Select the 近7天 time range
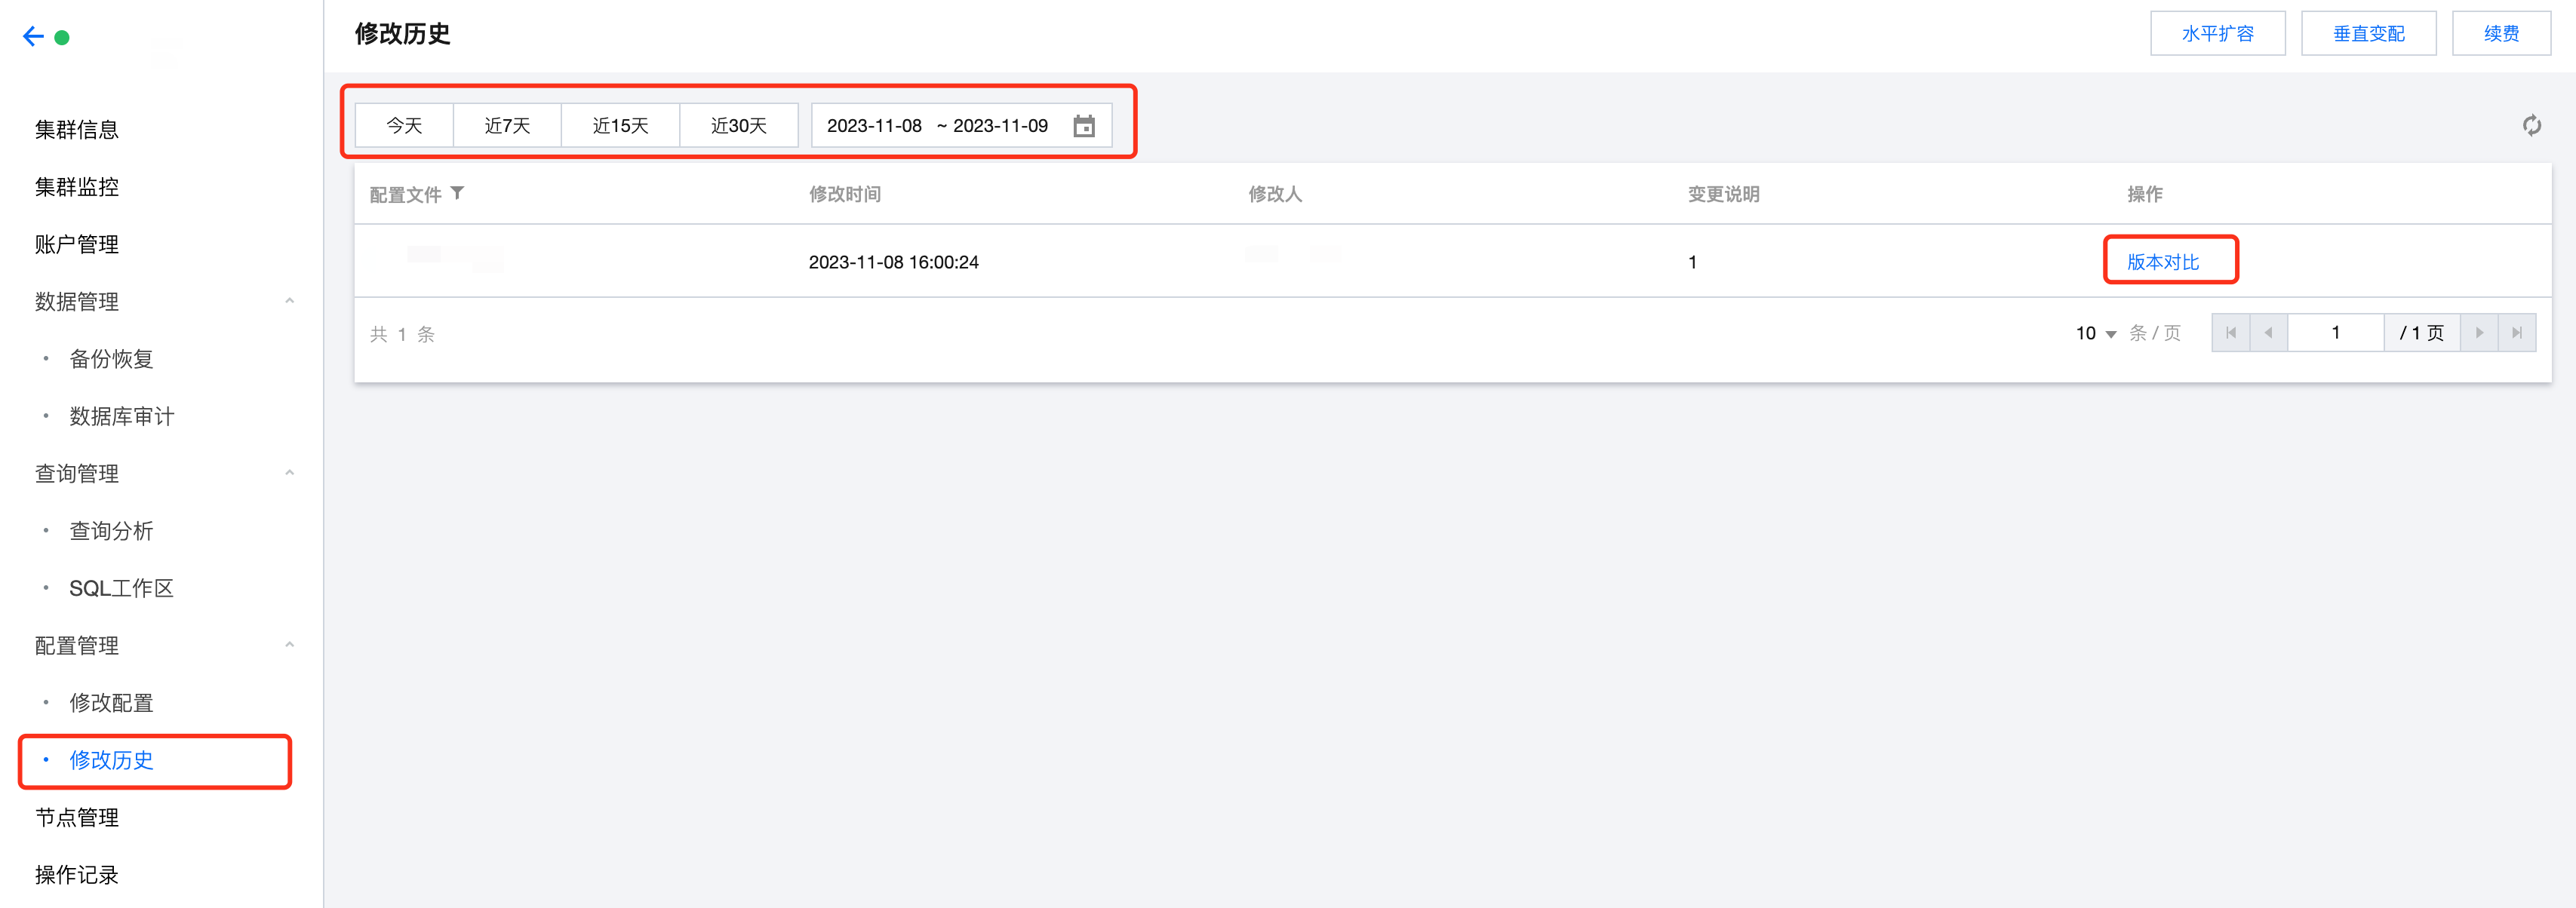Image resolution: width=2576 pixels, height=908 pixels. (x=507, y=126)
